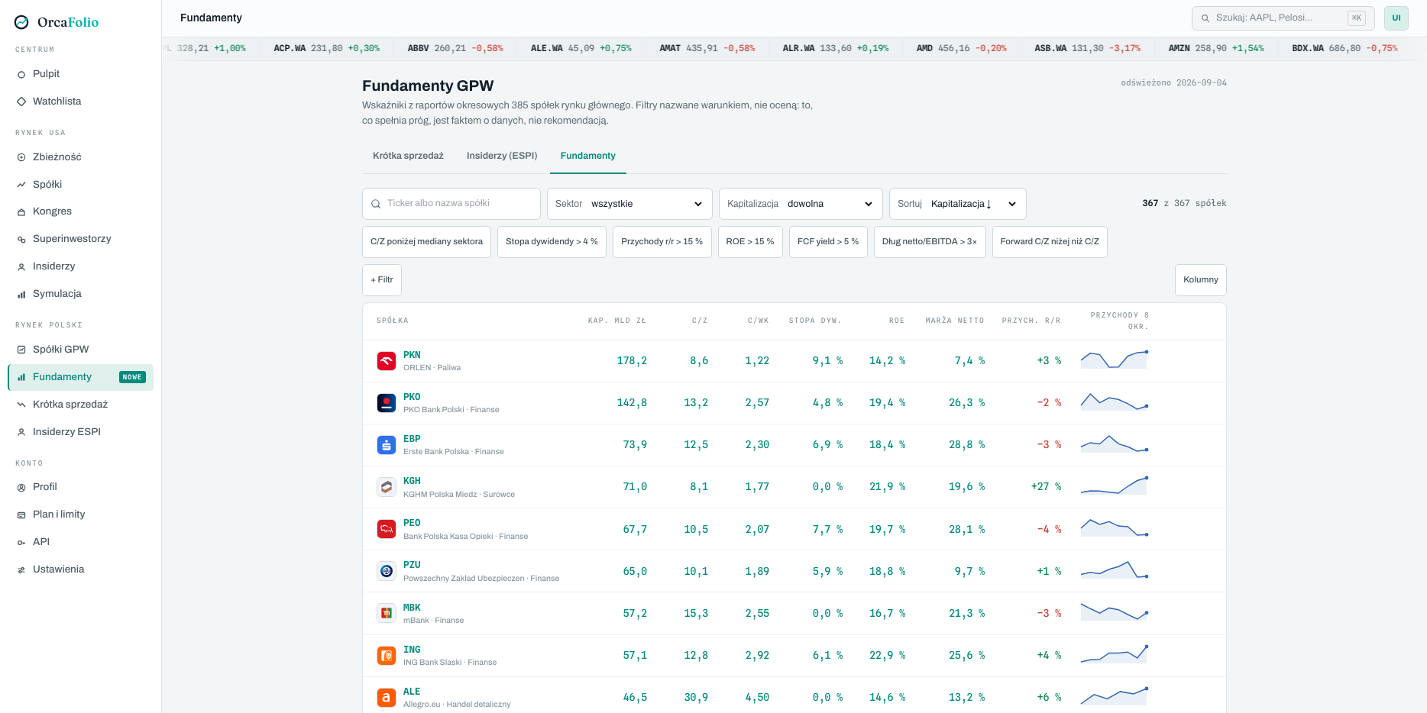Click the mBank logo
1427x713 pixels.
coord(387,613)
